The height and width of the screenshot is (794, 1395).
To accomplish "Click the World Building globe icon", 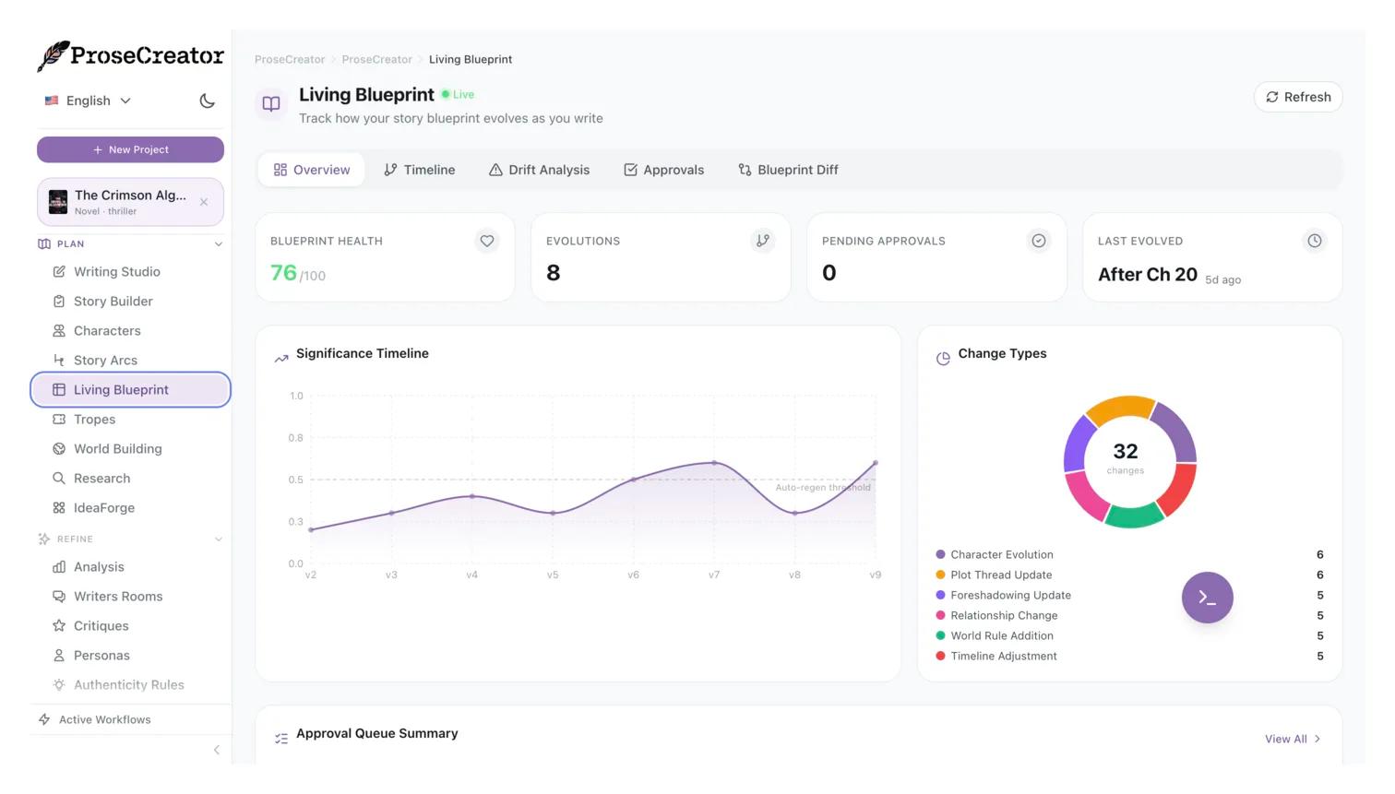I will pos(59,448).
